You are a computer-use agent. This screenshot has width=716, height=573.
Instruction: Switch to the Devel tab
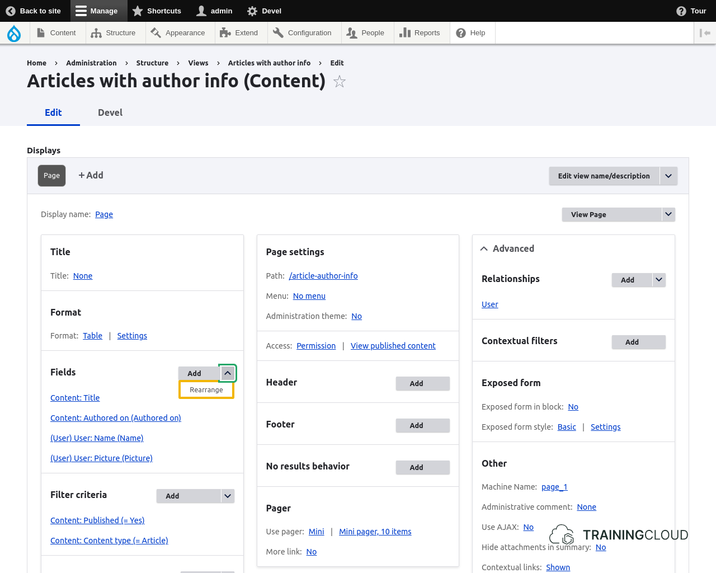[x=110, y=112]
